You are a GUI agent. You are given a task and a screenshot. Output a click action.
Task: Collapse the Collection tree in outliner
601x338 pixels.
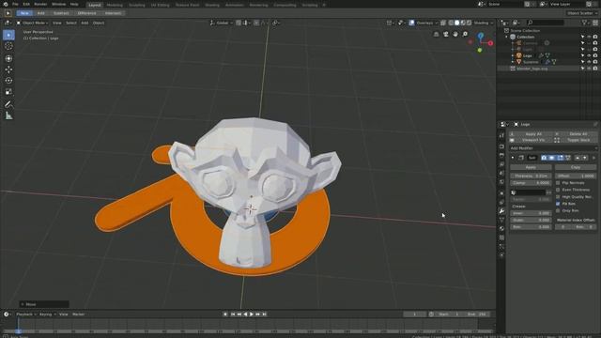pyautogui.click(x=507, y=38)
